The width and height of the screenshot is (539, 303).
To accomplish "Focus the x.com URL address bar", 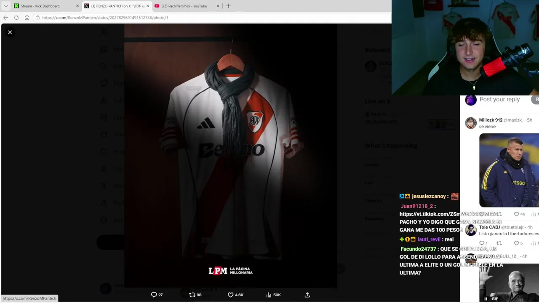I will coord(213,18).
